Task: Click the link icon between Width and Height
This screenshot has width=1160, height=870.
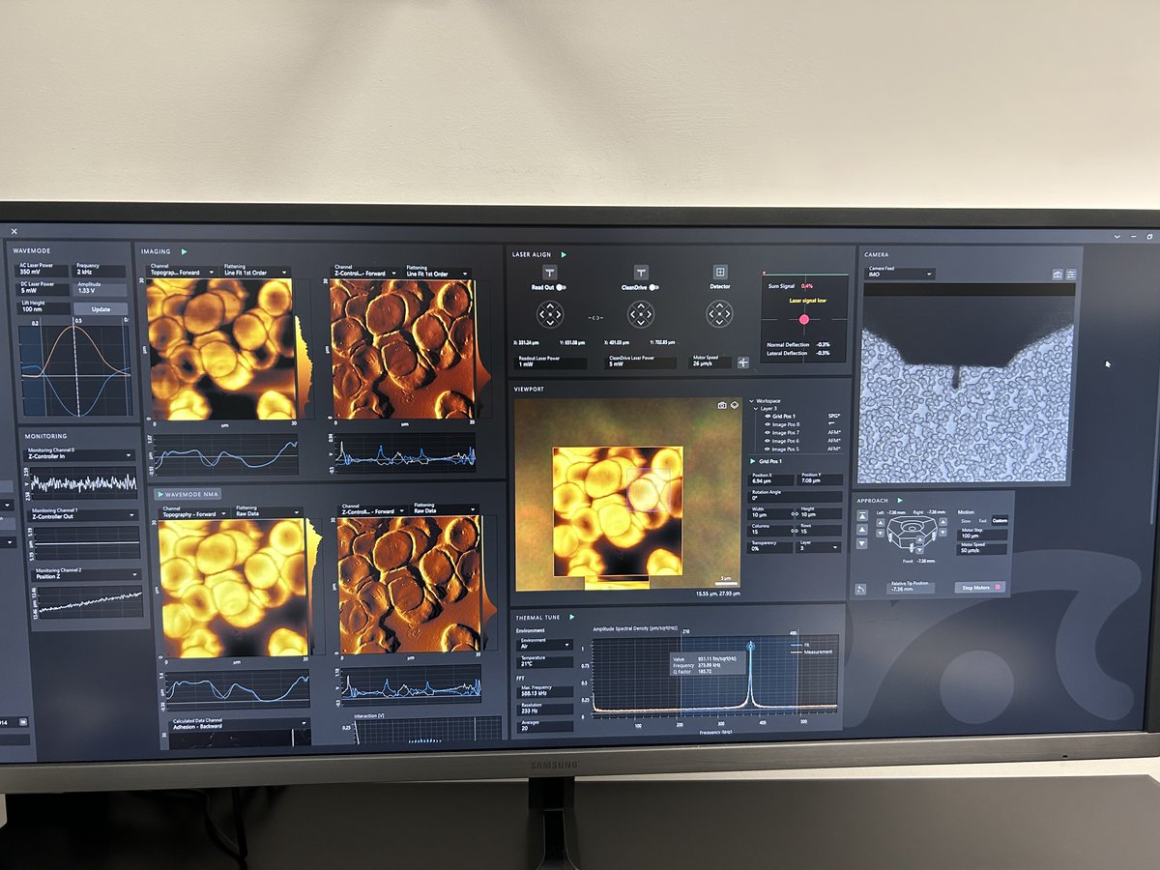Action: tap(795, 514)
